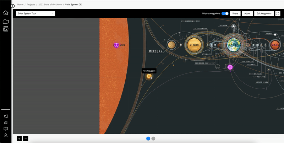Go to Home in breadcrumb

20,5
